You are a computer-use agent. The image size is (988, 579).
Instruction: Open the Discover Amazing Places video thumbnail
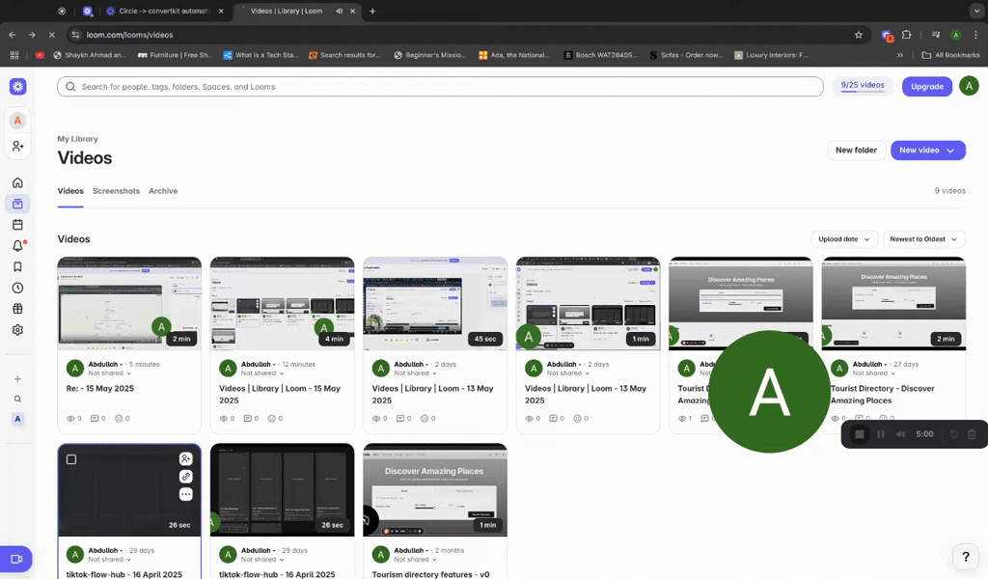tap(434, 489)
